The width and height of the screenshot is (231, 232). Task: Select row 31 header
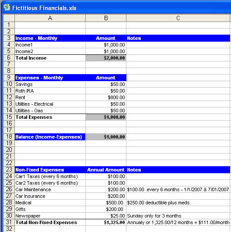(x=9, y=222)
